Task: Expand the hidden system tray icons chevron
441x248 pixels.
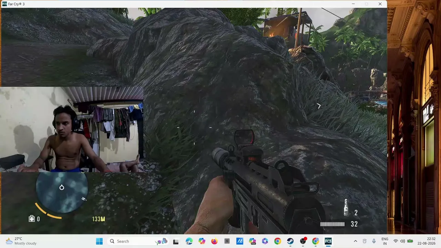Action: coord(355,241)
